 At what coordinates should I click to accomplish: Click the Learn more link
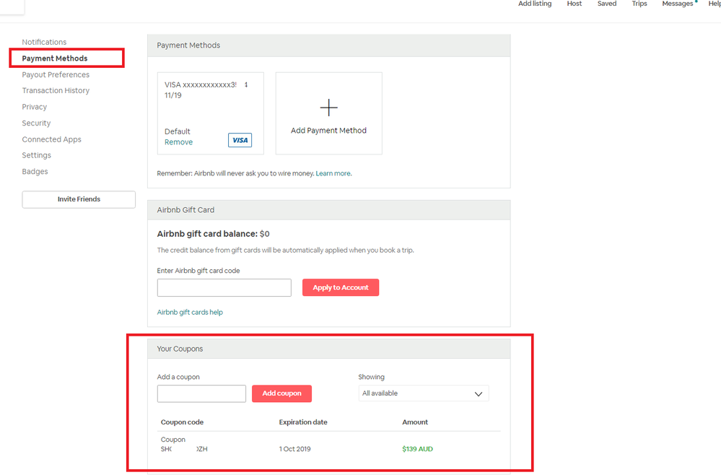click(333, 173)
